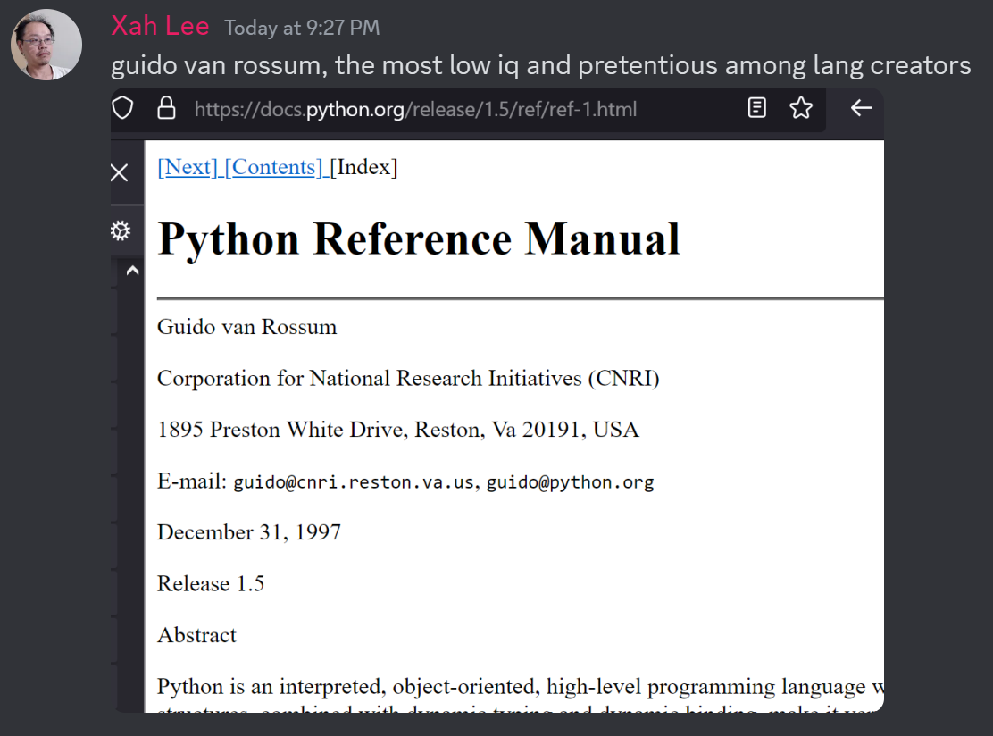Close the sidebar with the X icon
Image resolution: width=993 pixels, height=736 pixels.
(119, 172)
